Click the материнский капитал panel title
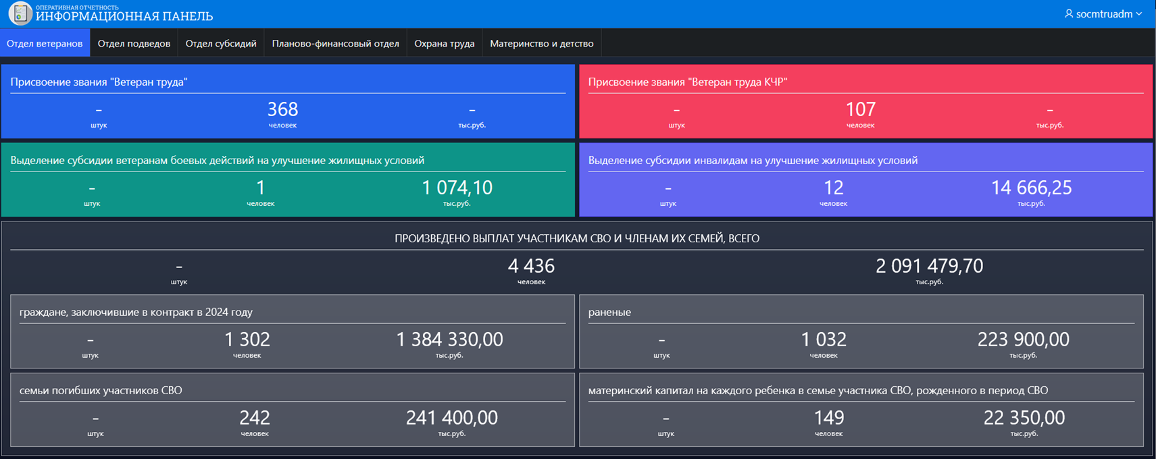 818,390
